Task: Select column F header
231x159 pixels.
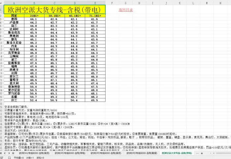Action: 112,3
